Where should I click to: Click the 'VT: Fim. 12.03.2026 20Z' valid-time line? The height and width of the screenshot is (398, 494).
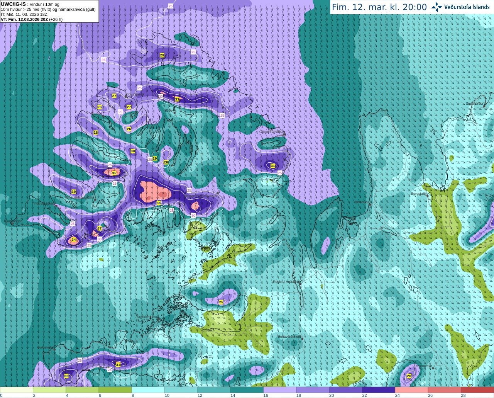(24, 19)
